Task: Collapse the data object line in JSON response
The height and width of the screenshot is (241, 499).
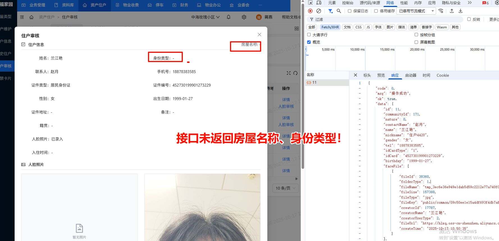Action: tap(360, 104)
